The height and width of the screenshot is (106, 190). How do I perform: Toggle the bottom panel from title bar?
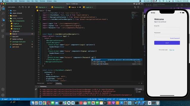click(137, 4)
